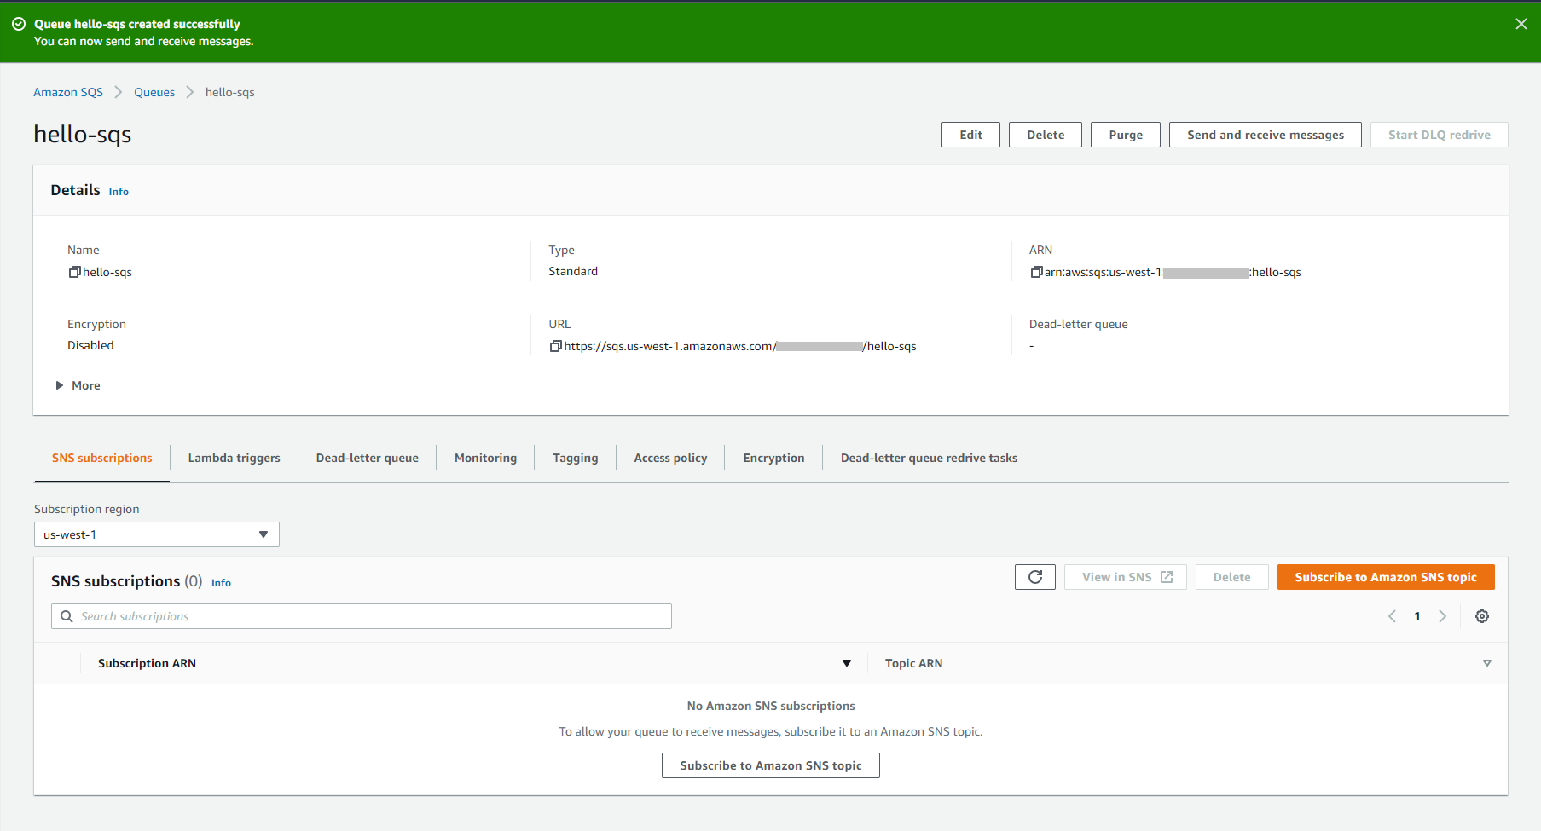Open Info link next to Details
The height and width of the screenshot is (831, 1541).
(x=119, y=192)
